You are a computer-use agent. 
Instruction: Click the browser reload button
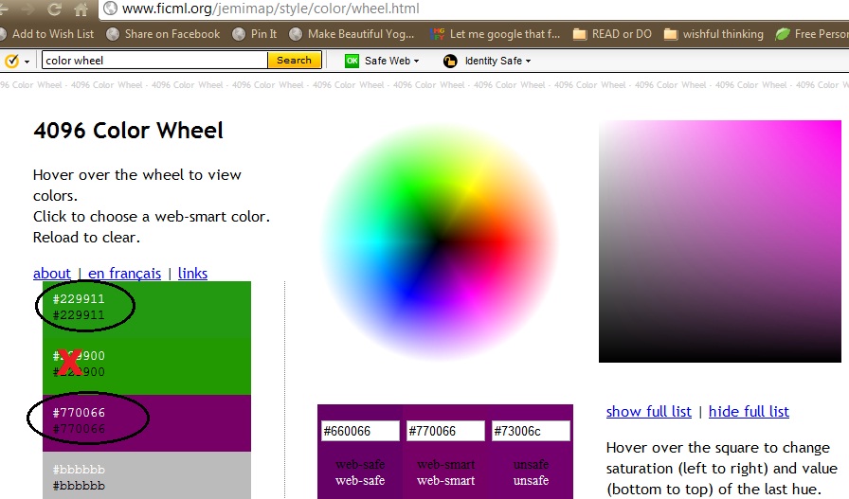point(54,9)
